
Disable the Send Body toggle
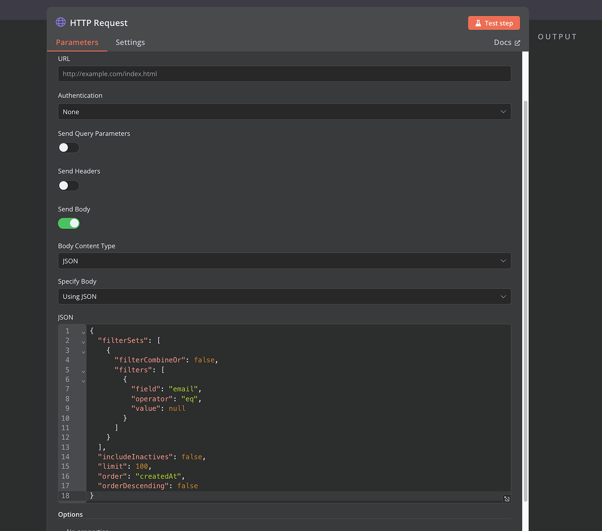68,224
